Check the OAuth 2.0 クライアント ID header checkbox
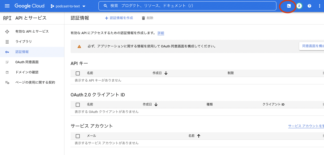 [78, 105]
